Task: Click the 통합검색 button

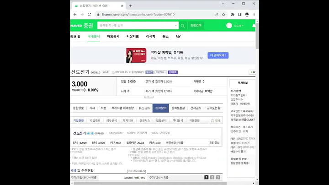Action: 196,26
